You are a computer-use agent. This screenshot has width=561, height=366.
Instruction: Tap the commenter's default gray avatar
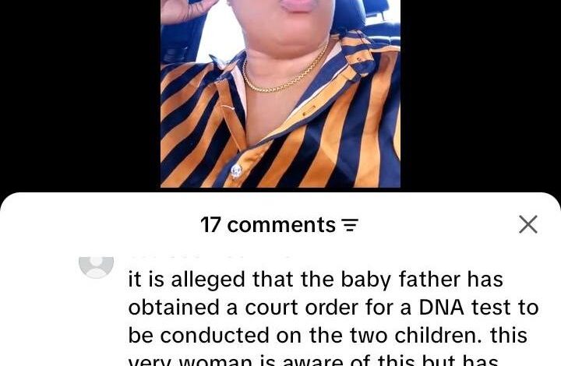[x=97, y=267]
